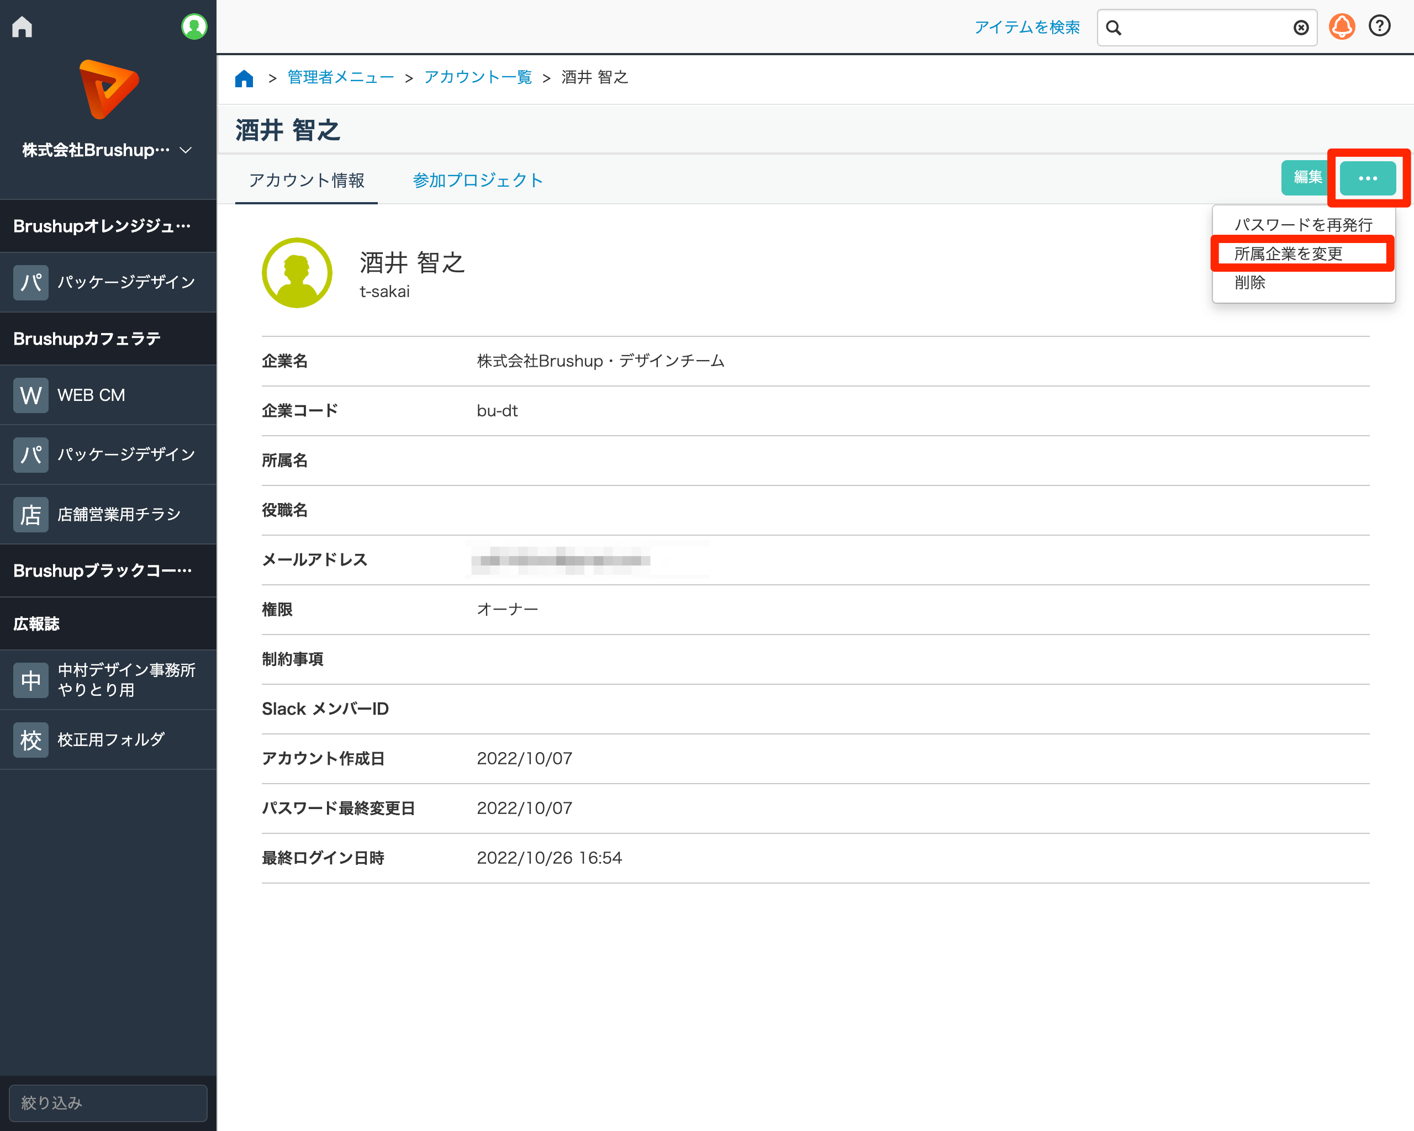This screenshot has height=1131, width=1414.
Task: Open アカウント一覧 breadcrumb link
Action: click(x=477, y=77)
